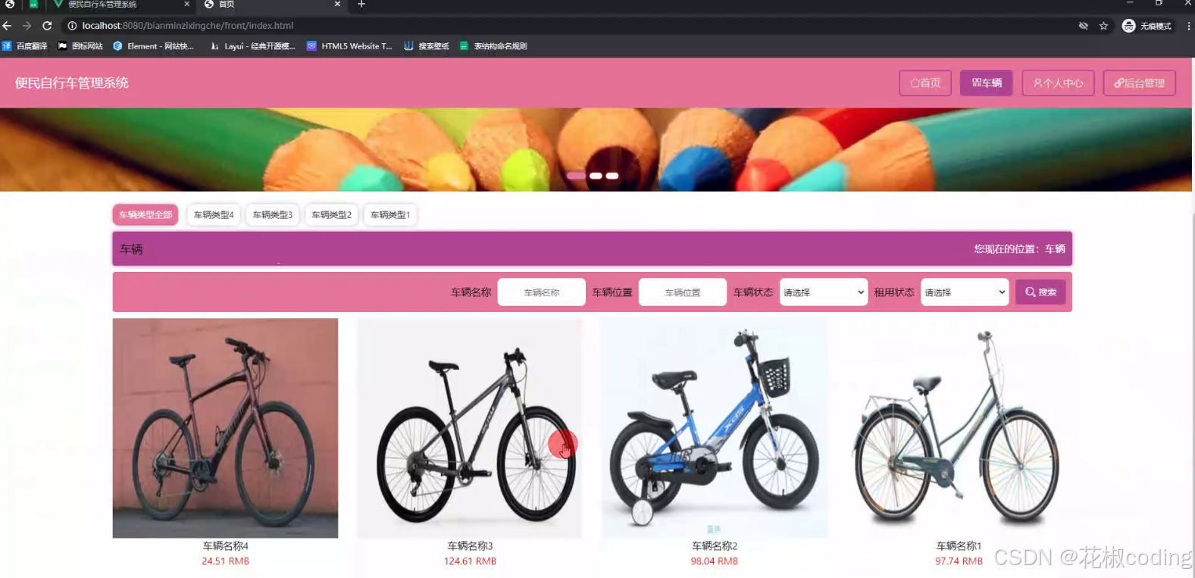The height and width of the screenshot is (578, 1195).
Task: Click the browser forward arrow
Action: (27, 26)
